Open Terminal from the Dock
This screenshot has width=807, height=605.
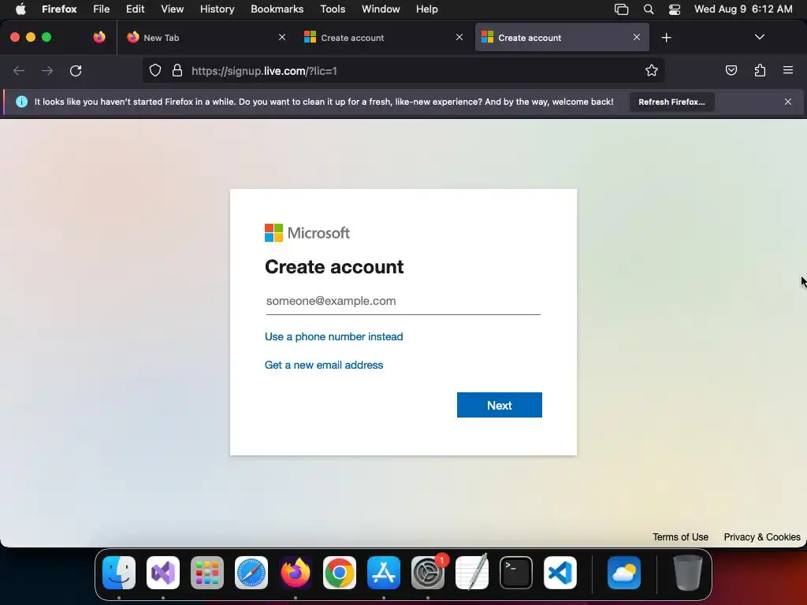(515, 573)
